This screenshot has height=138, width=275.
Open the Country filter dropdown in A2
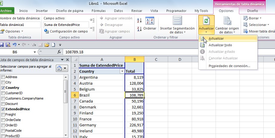tap(122, 71)
